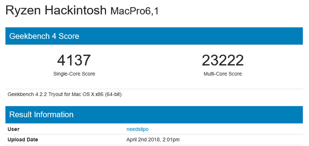Click the (64-bit) text in version line
309x146 pixels.
113,94
